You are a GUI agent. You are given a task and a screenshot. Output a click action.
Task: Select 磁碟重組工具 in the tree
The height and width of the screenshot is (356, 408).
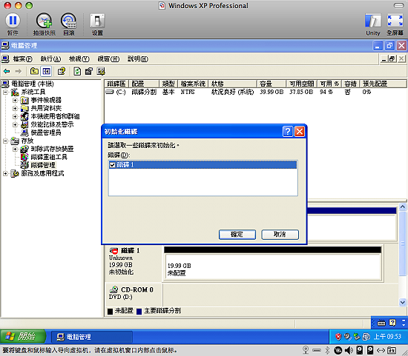(x=49, y=157)
